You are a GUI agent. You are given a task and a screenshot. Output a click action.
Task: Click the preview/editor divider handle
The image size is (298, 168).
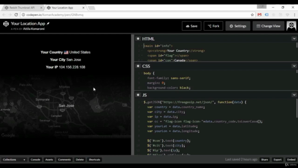[132, 95]
